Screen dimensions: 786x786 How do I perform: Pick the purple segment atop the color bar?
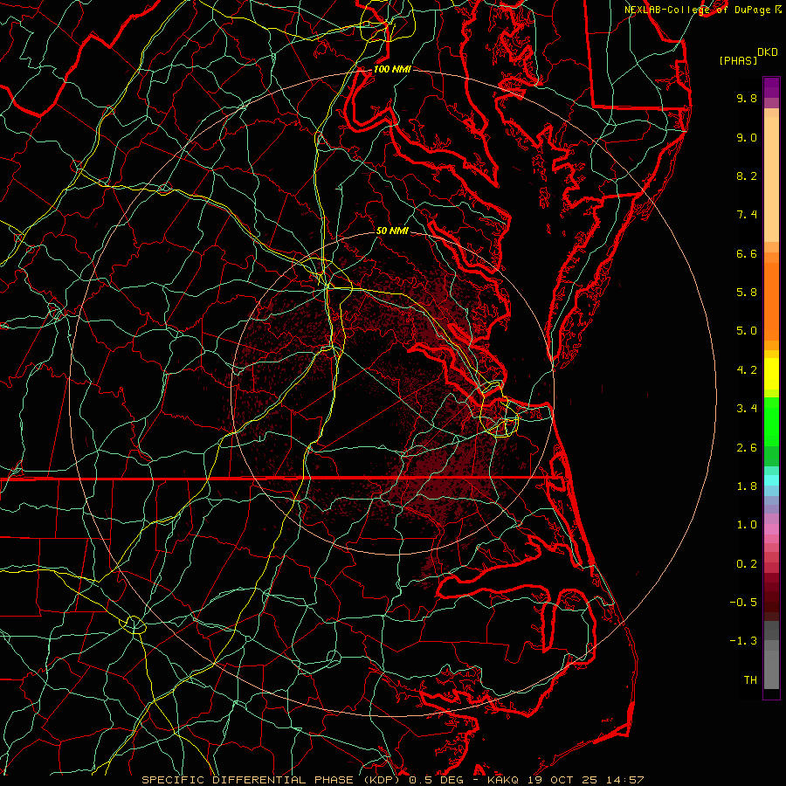pos(771,87)
